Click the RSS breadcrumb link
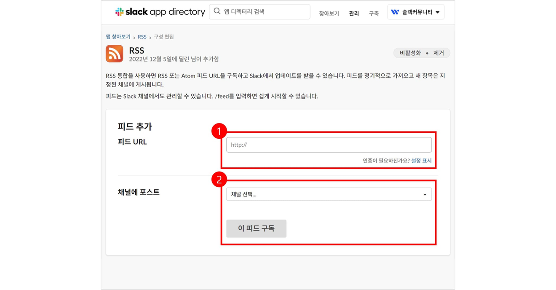This screenshot has width=556, height=290. [x=142, y=37]
